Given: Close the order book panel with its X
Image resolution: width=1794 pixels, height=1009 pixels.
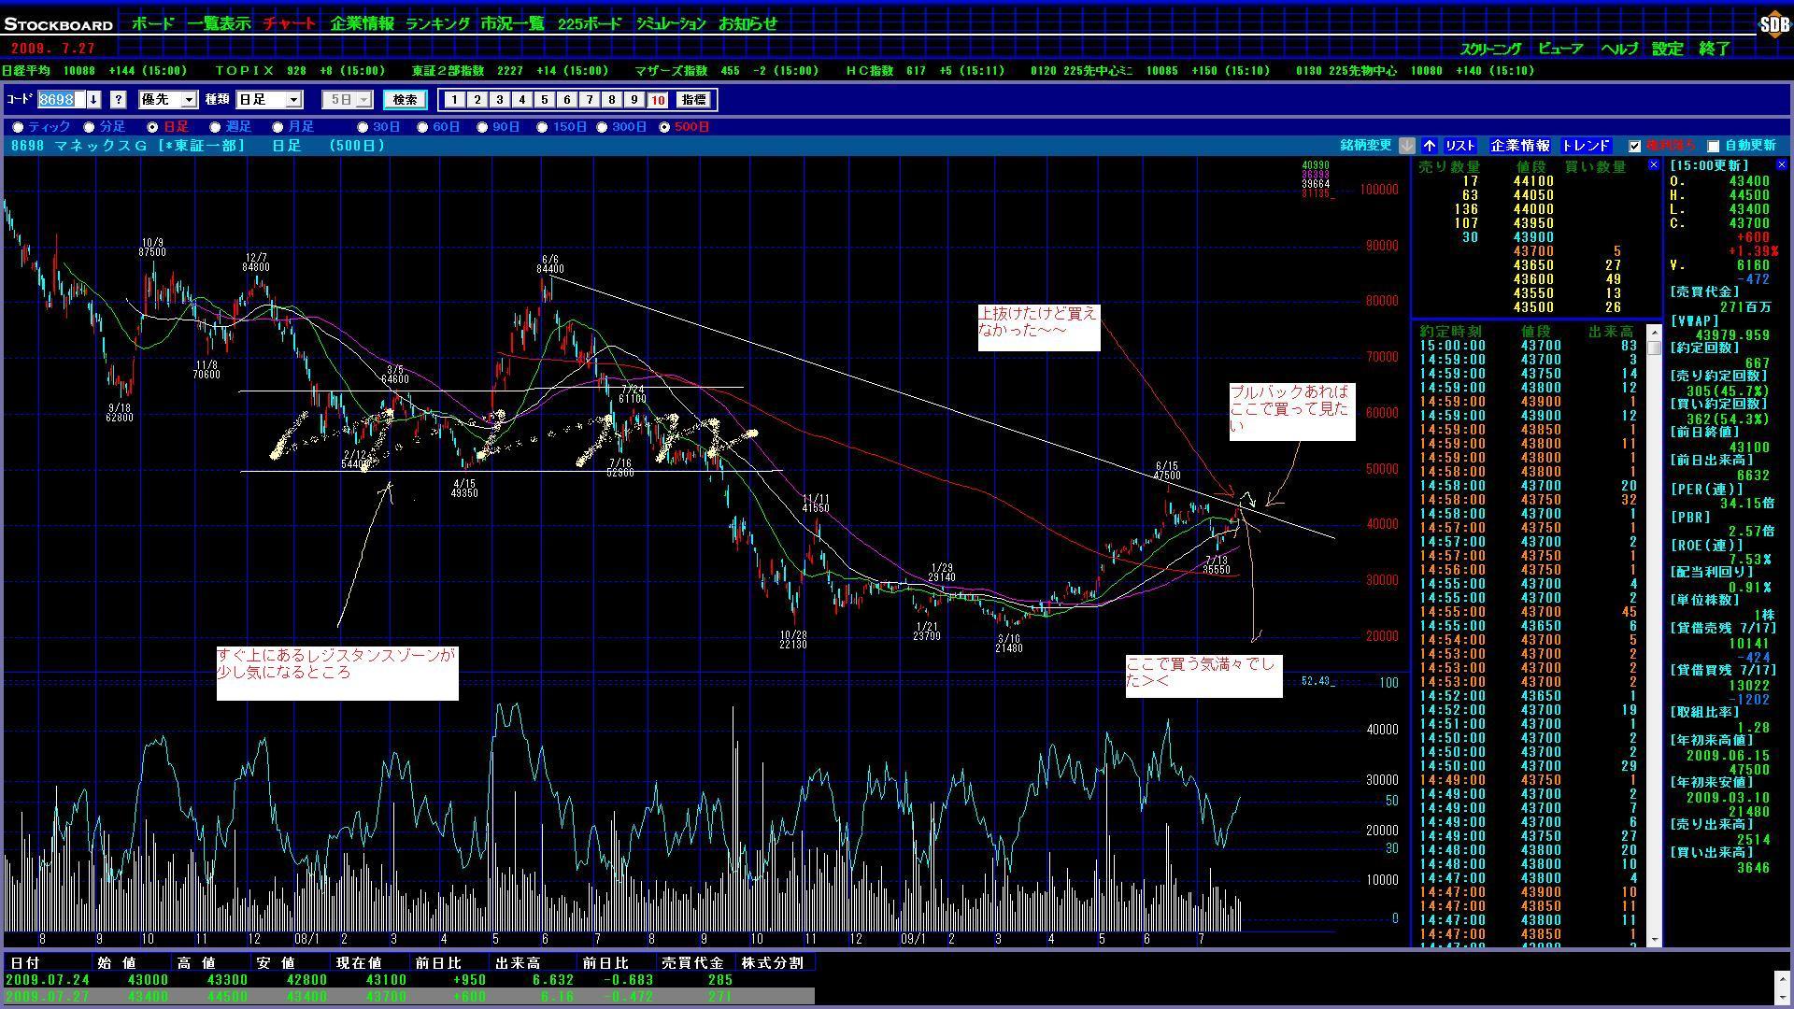Looking at the screenshot, I should (x=1653, y=165).
